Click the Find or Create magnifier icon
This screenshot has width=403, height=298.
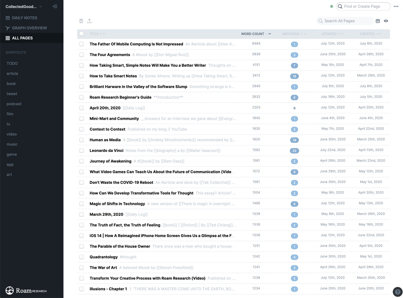coord(340,6)
